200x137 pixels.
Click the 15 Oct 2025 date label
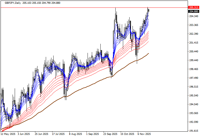click(127, 134)
